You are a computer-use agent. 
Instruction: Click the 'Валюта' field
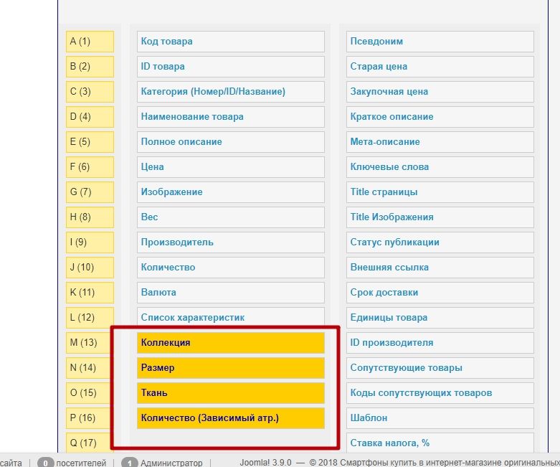coord(231,293)
